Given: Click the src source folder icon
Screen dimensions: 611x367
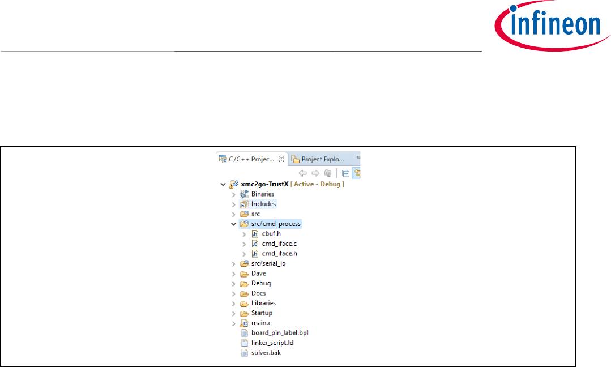Looking at the screenshot, I should 244,214.
